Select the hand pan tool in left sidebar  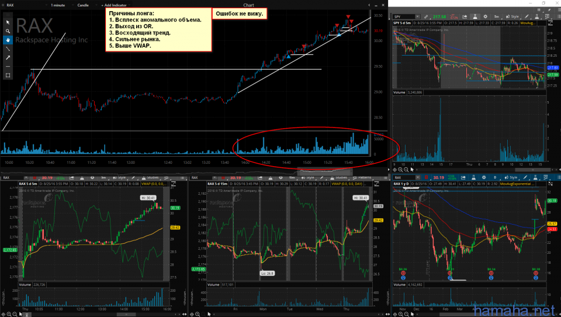click(8, 40)
